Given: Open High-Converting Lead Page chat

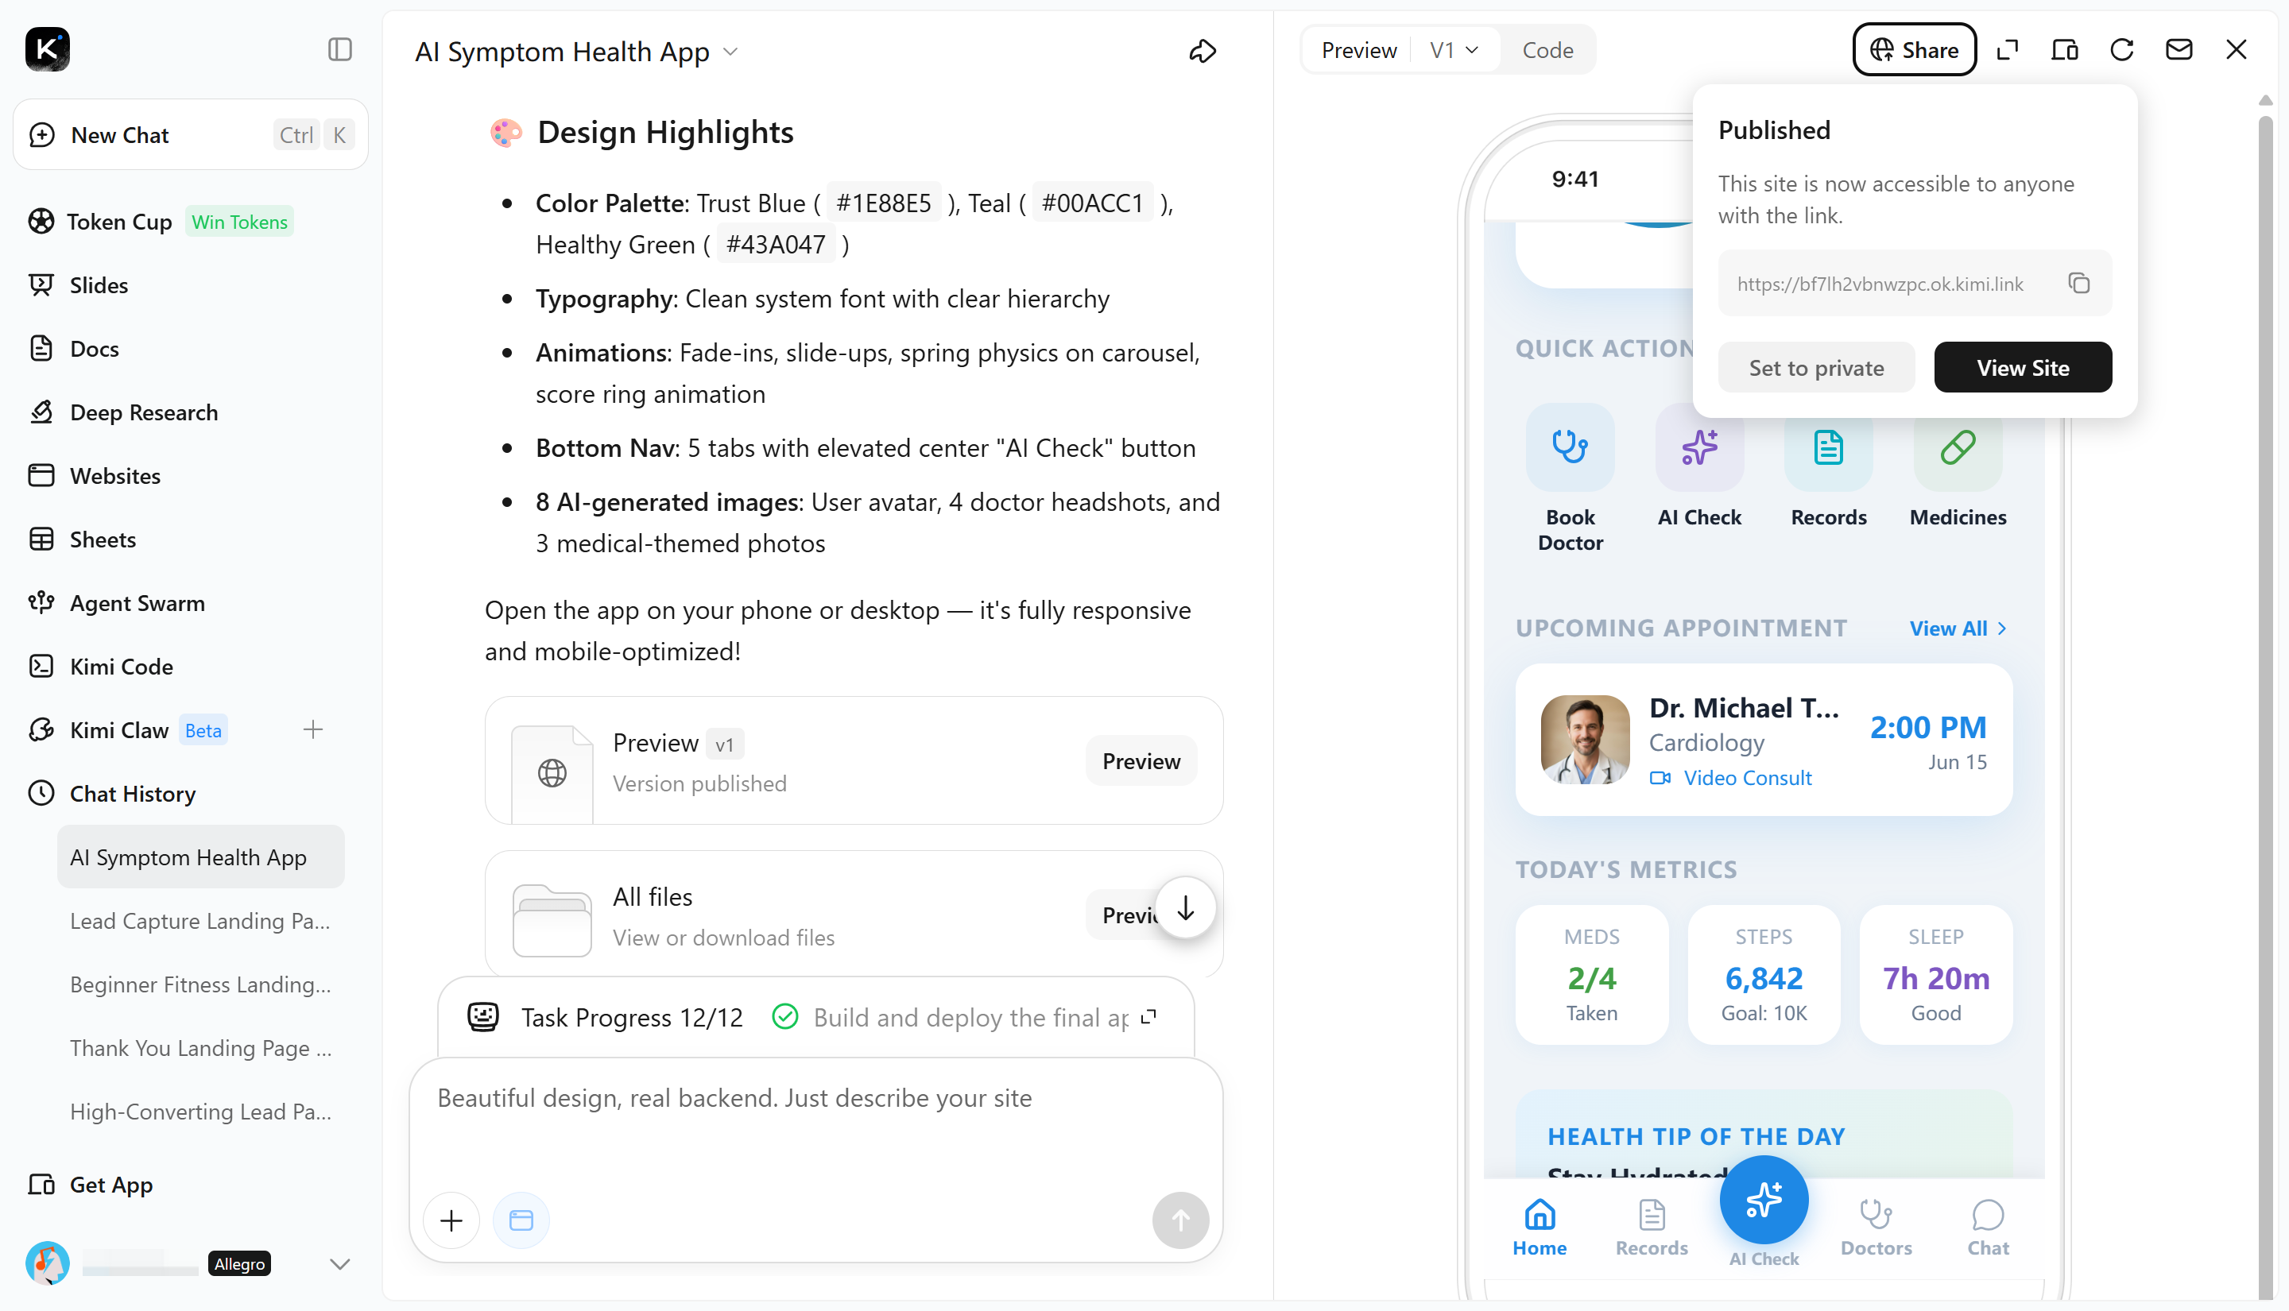Looking at the screenshot, I should pos(200,1112).
